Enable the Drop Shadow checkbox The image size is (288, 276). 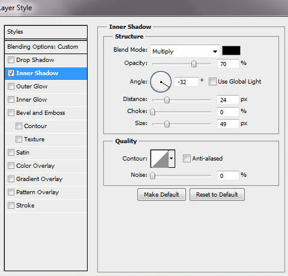11,60
